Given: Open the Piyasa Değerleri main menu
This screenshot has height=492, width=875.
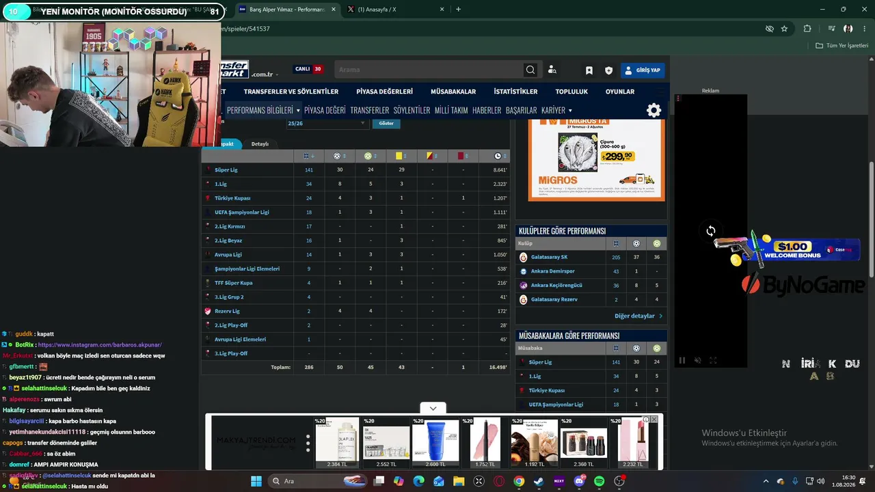Looking at the screenshot, I should pyautogui.click(x=384, y=92).
